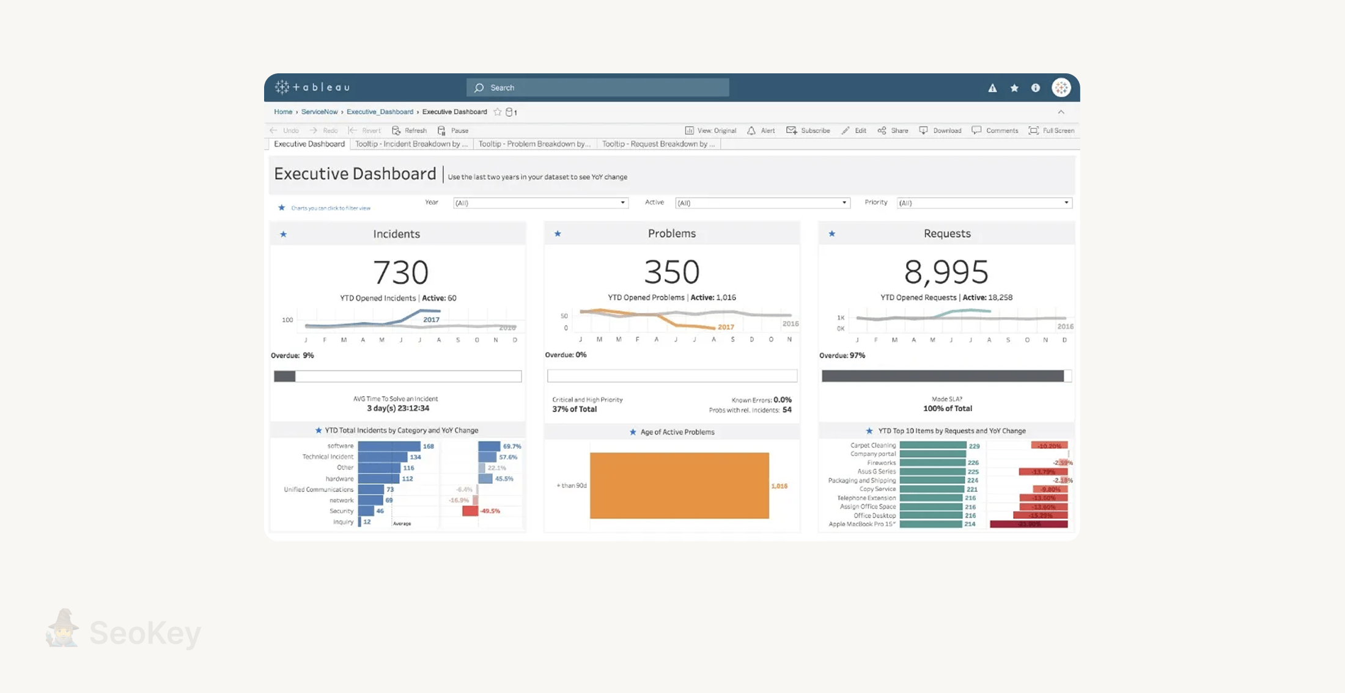1345x693 pixels.
Task: Open the info icon in header
Action: click(1036, 88)
